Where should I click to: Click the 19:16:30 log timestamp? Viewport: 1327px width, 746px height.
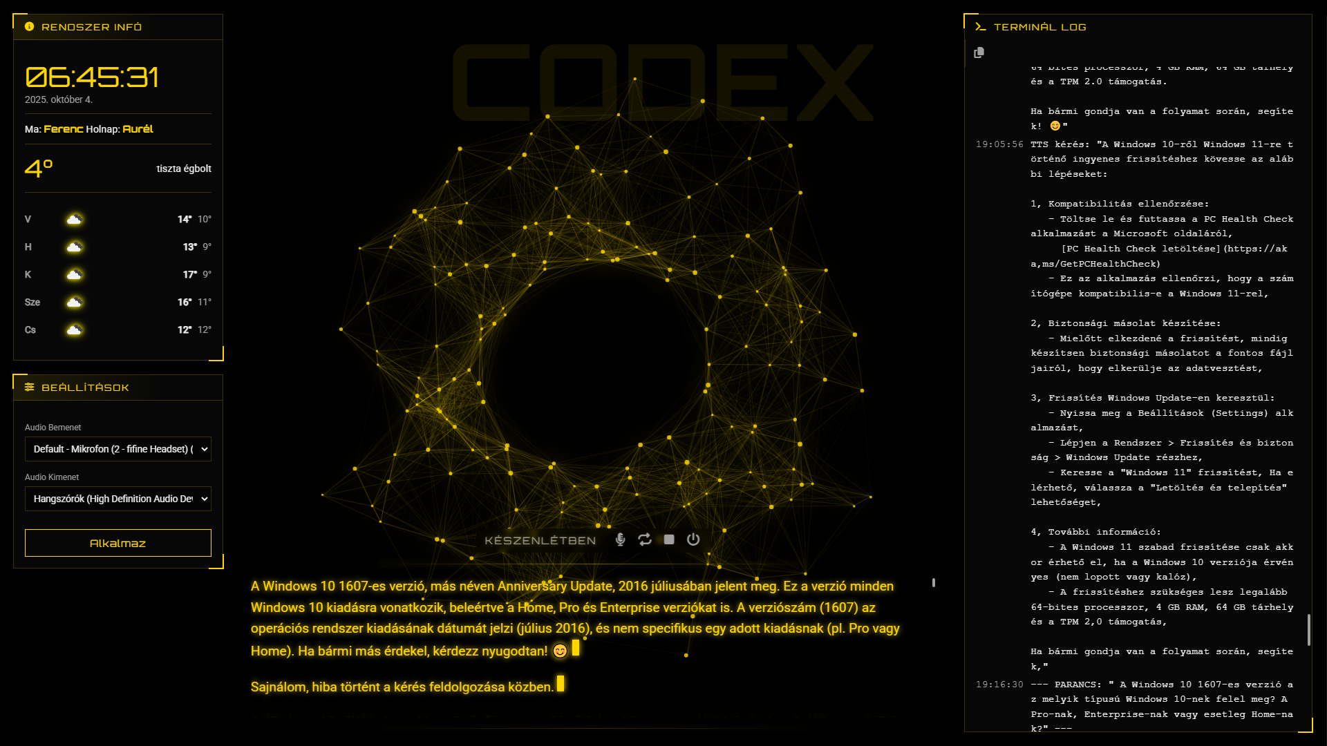click(x=999, y=685)
